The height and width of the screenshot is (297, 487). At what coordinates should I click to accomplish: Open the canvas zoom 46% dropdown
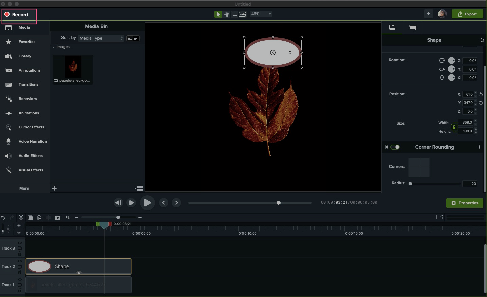pos(261,14)
